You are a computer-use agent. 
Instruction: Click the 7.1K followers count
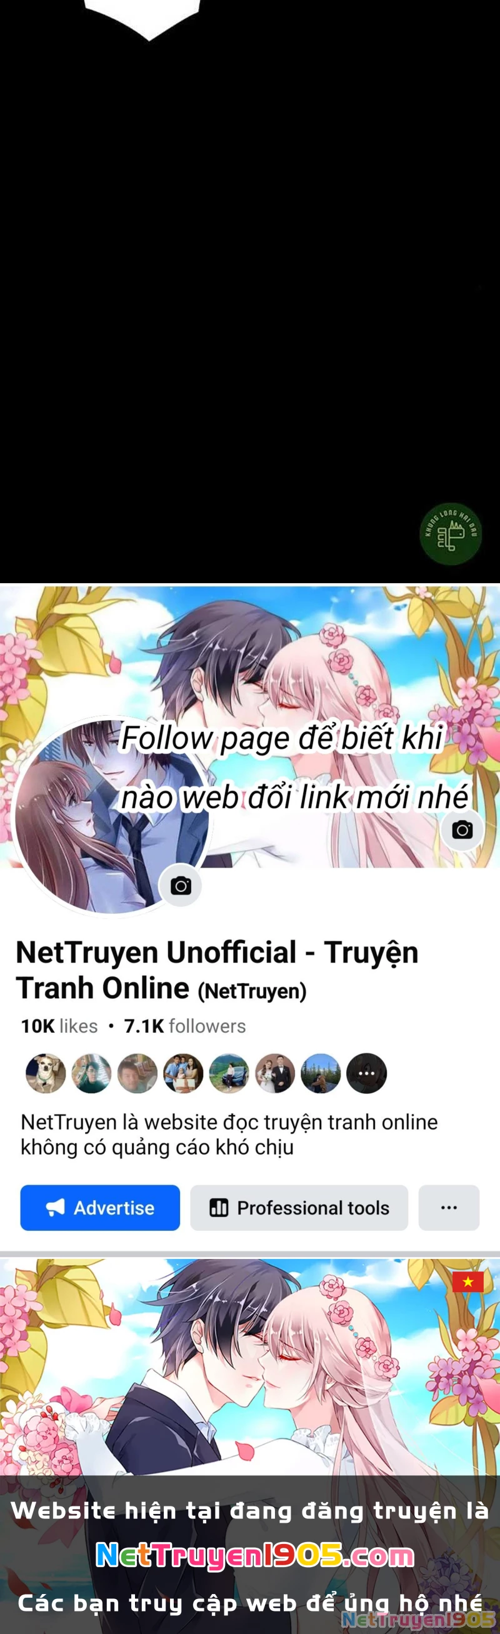point(184,1026)
